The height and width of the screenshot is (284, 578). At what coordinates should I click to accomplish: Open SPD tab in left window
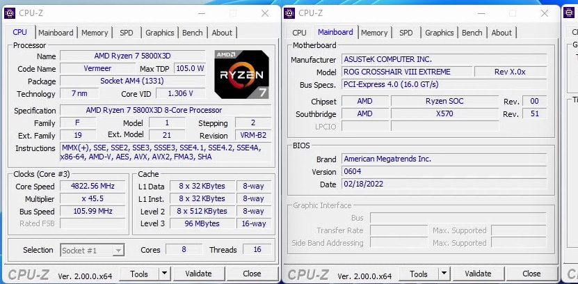(x=126, y=33)
